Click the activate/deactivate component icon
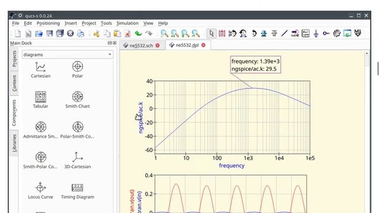The width and height of the screenshot is (379, 213). point(222,33)
